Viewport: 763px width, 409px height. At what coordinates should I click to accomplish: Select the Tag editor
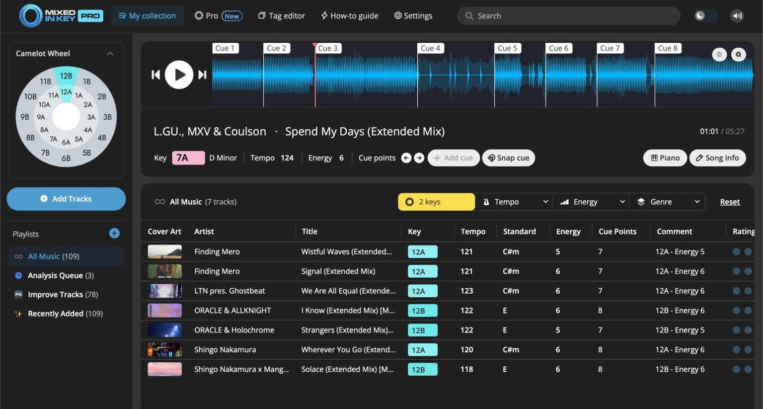(281, 15)
